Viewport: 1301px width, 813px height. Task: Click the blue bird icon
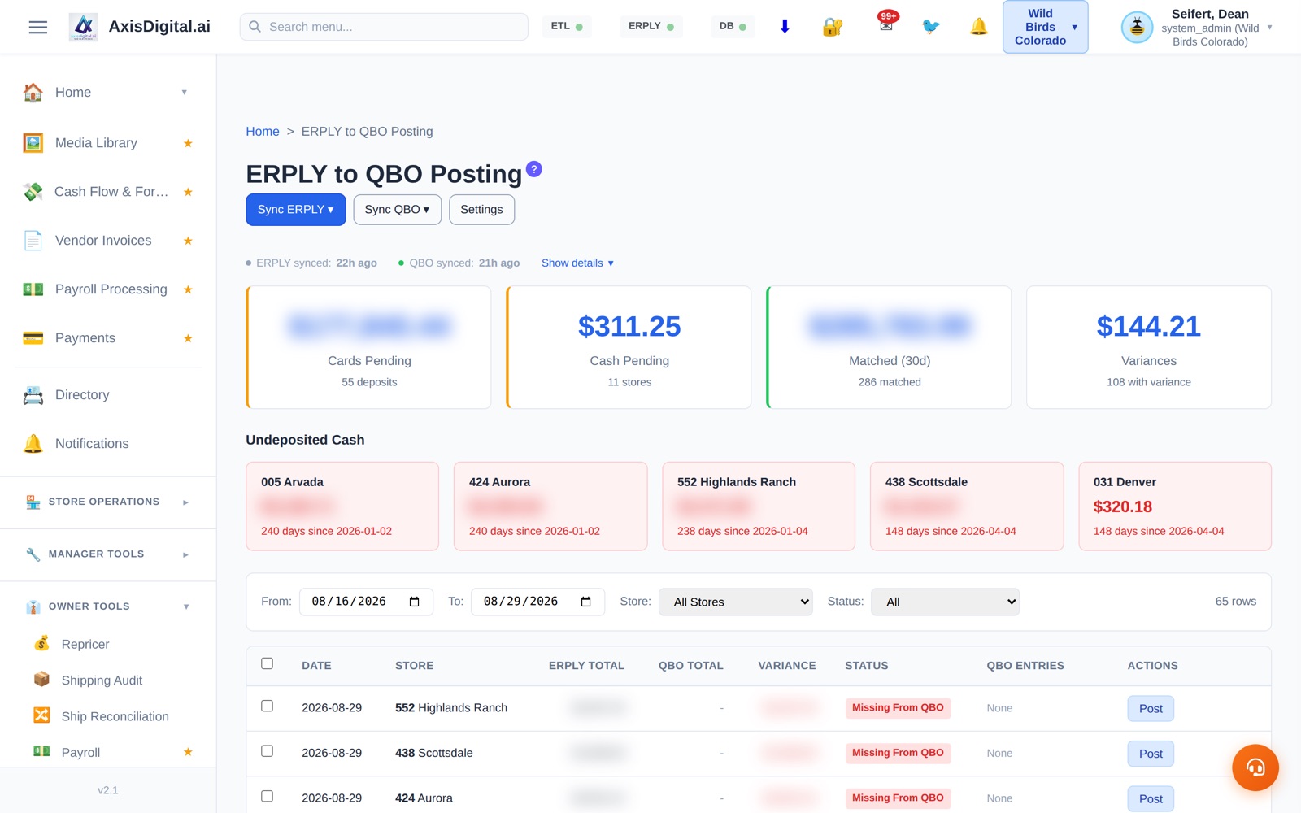pos(931,27)
